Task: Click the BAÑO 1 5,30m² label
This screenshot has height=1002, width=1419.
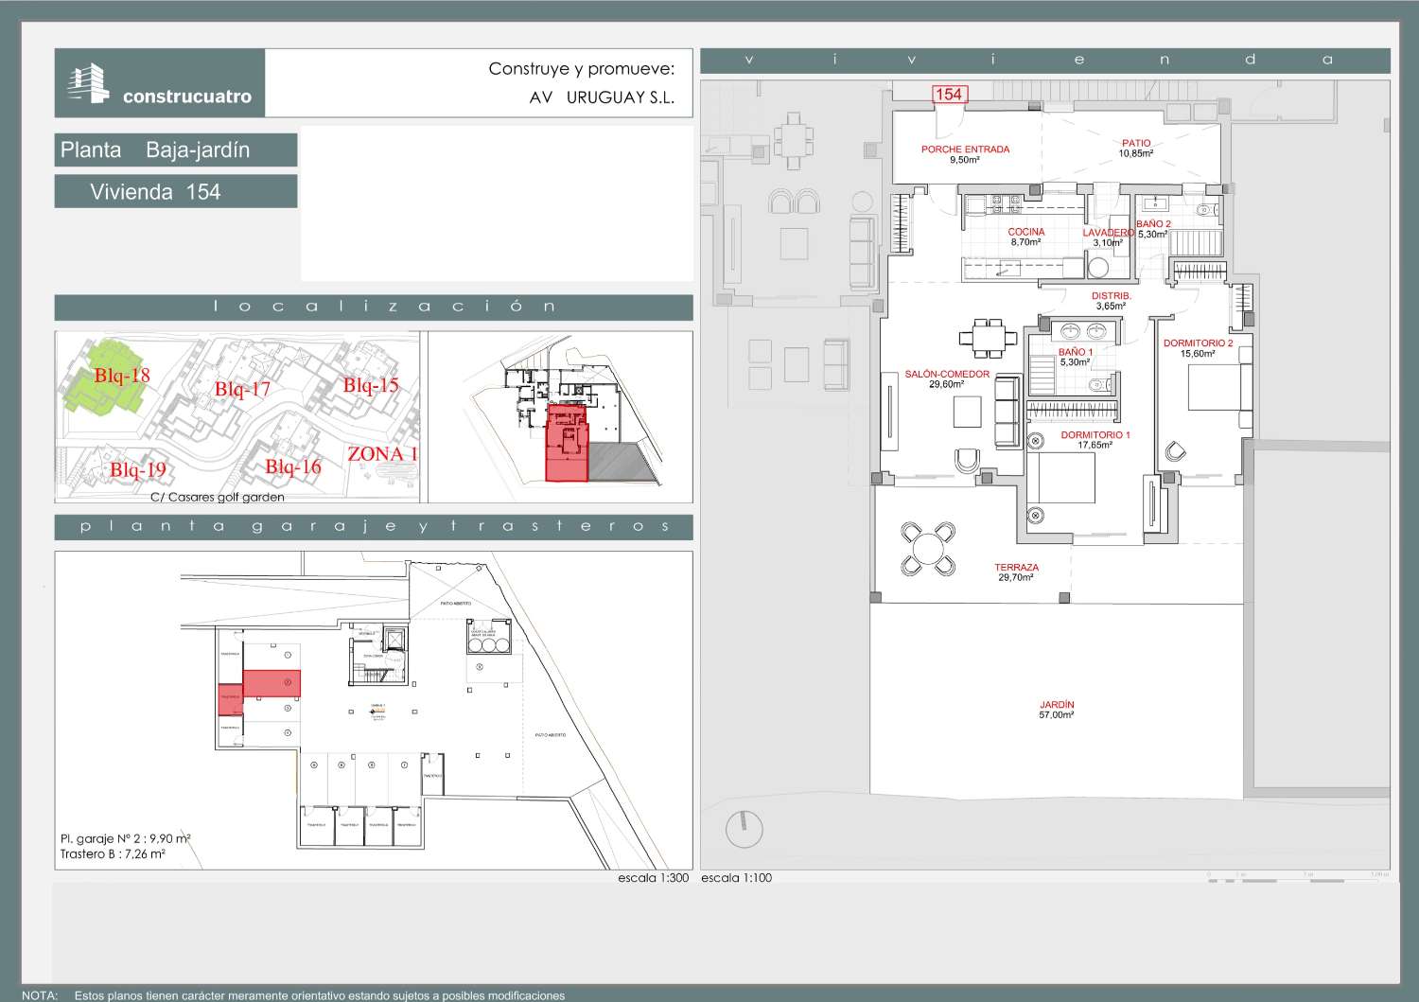Action: [1076, 357]
